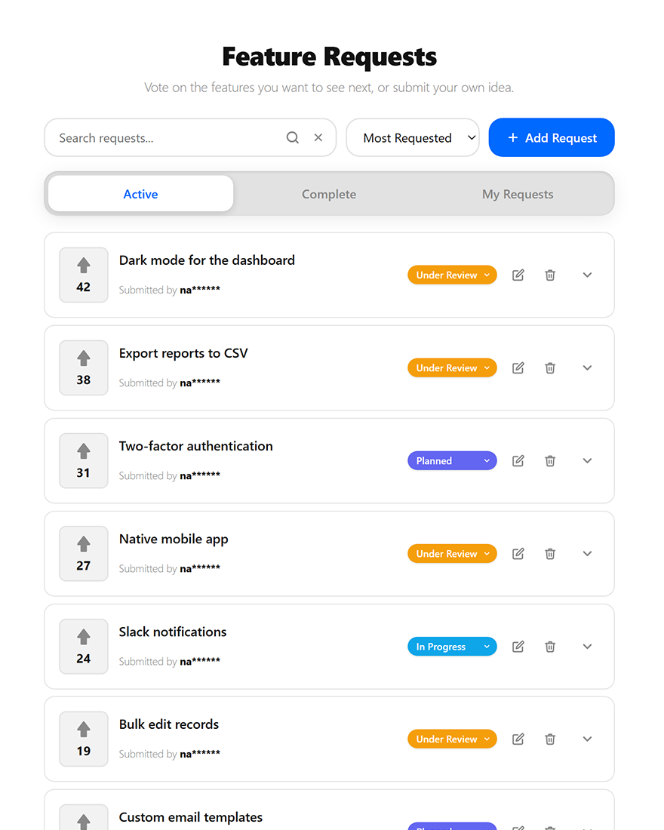Upvote Bulk edit records request
This screenshot has height=830, width=664.
click(x=84, y=739)
